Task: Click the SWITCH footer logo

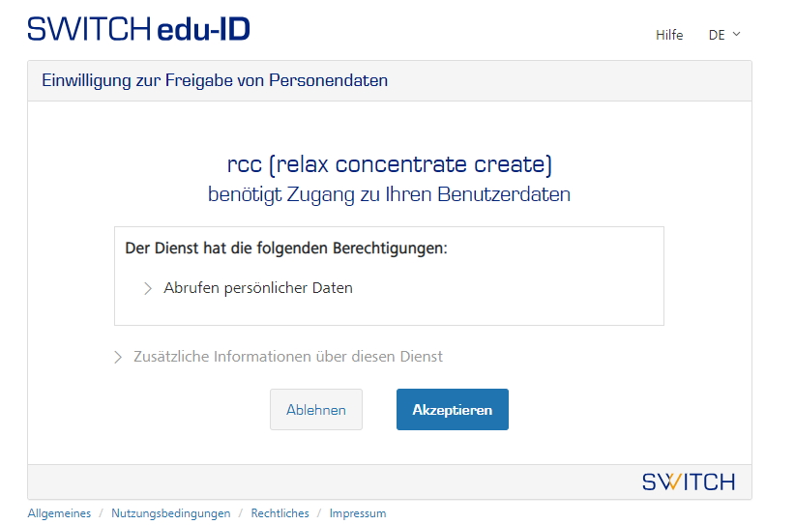Action: [x=689, y=481]
